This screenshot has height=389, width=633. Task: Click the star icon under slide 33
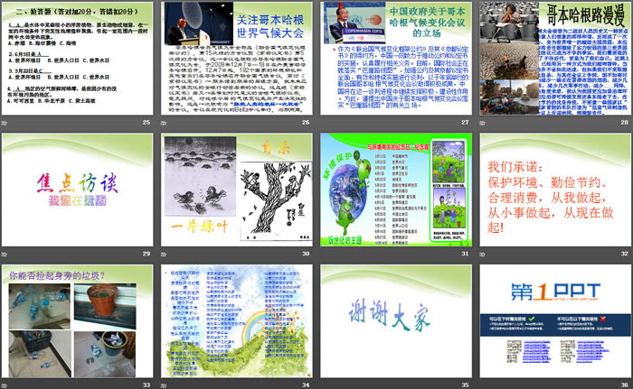click(5, 385)
